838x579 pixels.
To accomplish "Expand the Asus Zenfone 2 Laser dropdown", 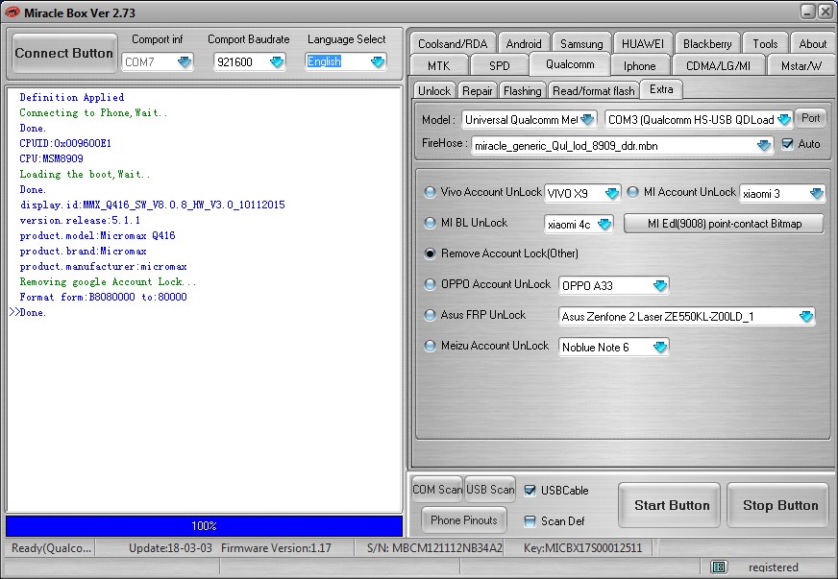I will tap(806, 317).
